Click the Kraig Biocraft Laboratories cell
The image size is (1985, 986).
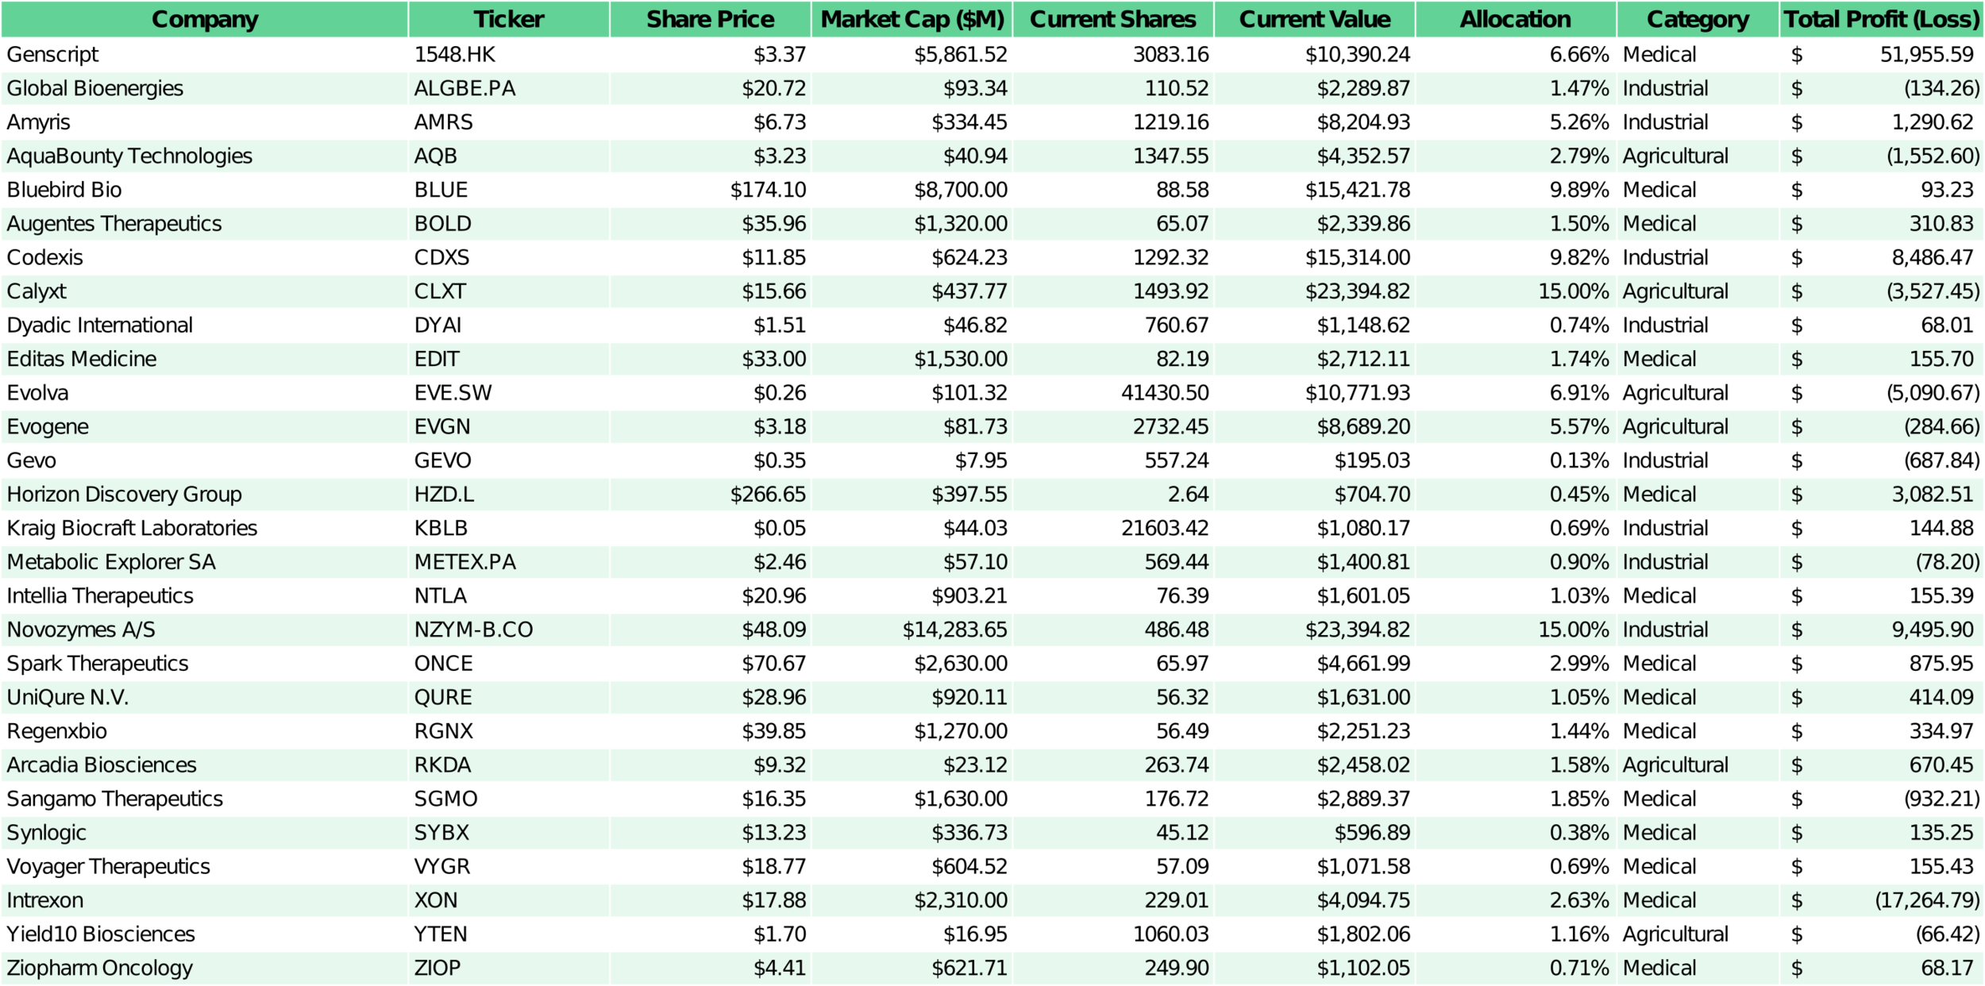(x=205, y=528)
